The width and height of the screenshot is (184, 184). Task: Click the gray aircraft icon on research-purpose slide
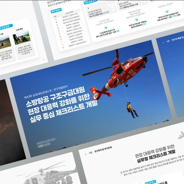click(x=181, y=135)
